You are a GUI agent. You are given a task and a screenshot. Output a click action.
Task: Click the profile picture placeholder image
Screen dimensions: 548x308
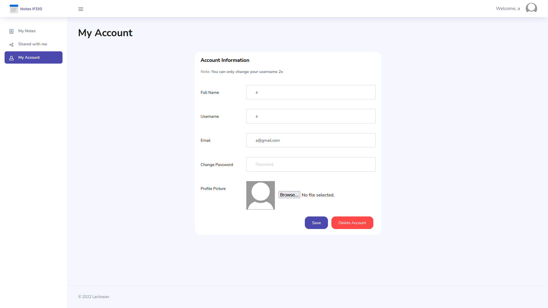(260, 195)
